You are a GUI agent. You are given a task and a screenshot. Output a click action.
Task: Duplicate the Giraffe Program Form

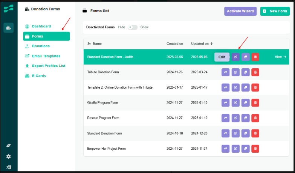(245, 103)
